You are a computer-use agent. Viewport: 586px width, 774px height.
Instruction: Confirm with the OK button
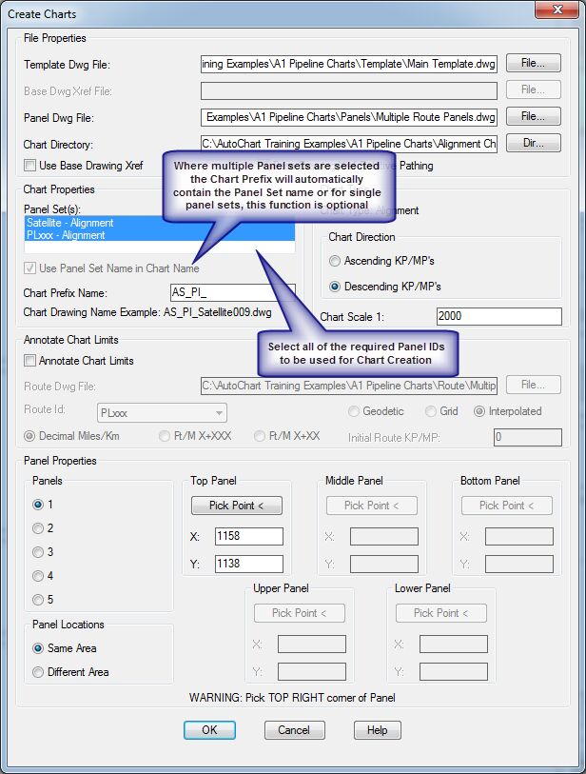209,730
